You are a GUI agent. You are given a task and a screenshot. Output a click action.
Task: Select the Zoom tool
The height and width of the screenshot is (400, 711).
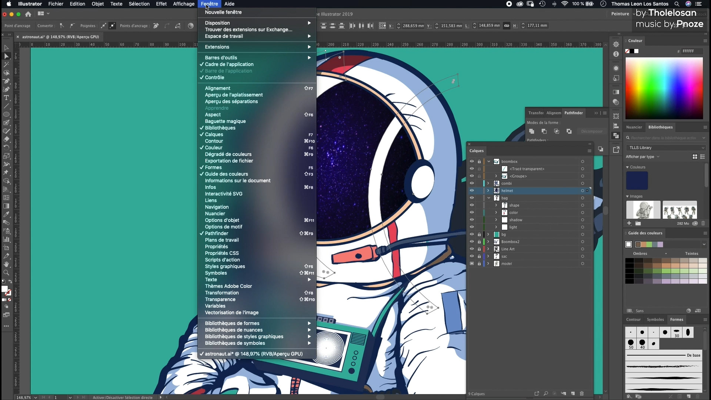click(x=6, y=273)
